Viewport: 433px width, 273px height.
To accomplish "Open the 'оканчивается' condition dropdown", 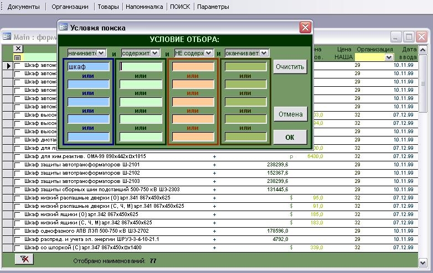I will coord(264,53).
